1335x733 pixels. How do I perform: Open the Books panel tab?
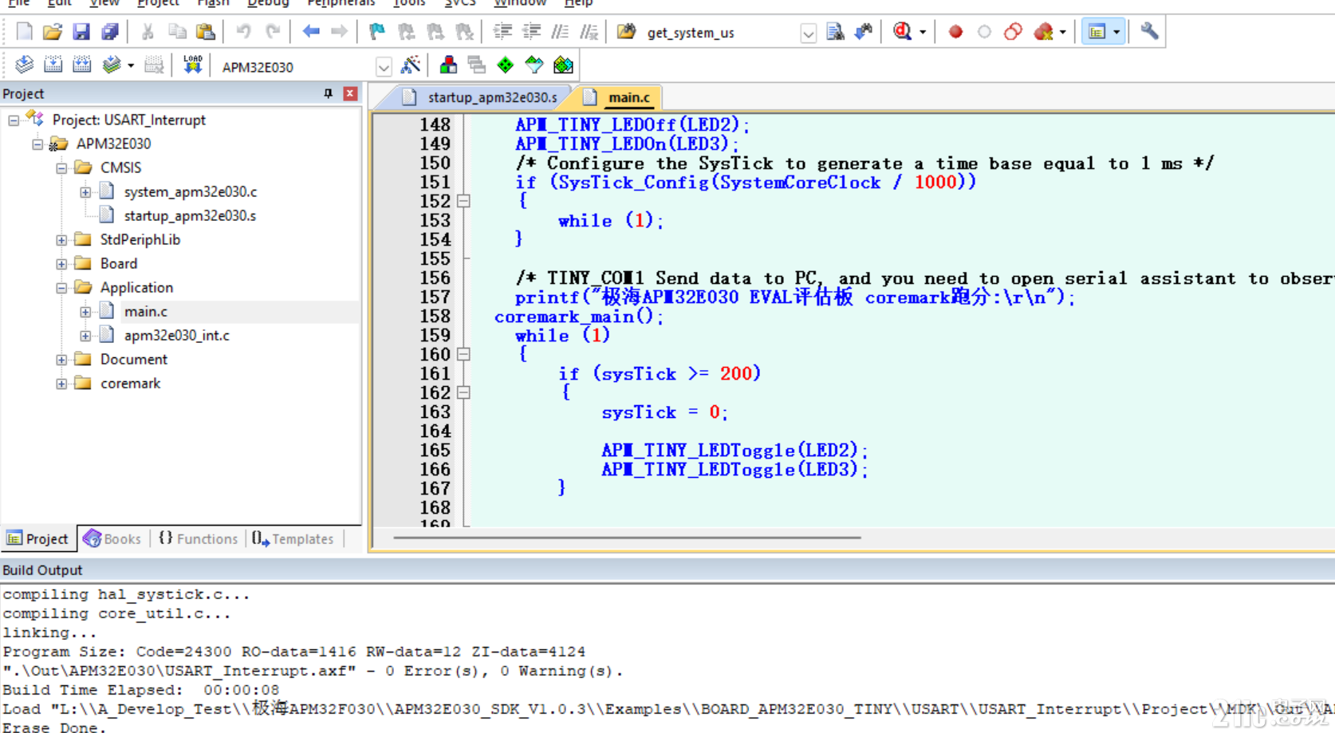click(x=112, y=538)
